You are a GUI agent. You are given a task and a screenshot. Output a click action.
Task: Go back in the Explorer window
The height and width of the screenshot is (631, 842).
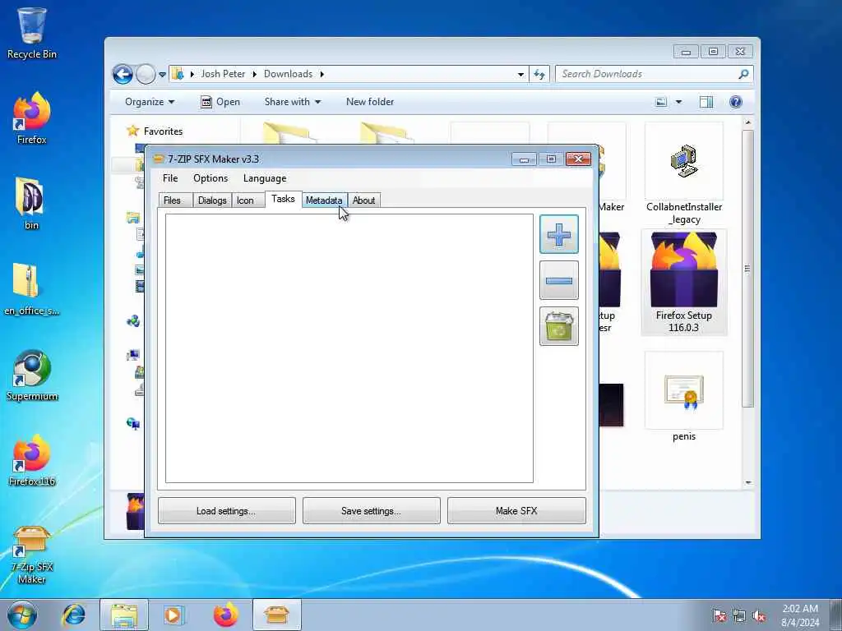click(x=123, y=74)
